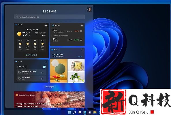Star the 'Buy groceries' task
The image size is (171, 115).
click(x=42, y=78)
